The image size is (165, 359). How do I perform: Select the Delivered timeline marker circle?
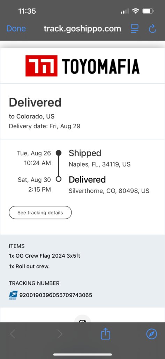pyautogui.click(x=59, y=179)
